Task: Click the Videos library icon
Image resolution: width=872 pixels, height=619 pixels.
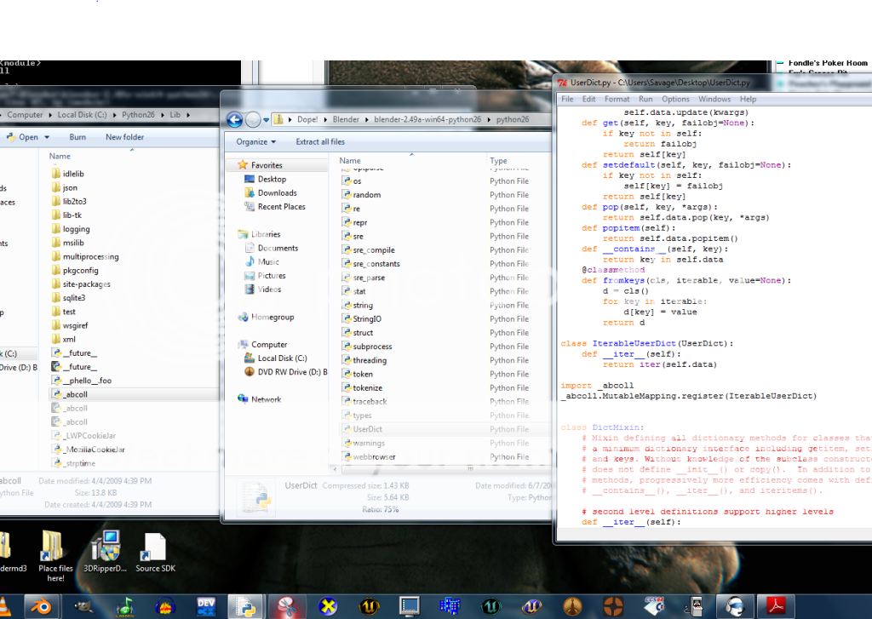Action: point(250,289)
